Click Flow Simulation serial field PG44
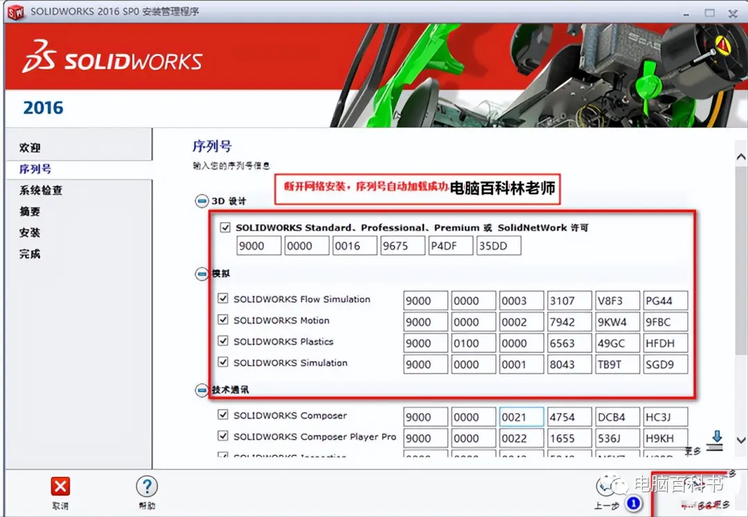 [666, 300]
